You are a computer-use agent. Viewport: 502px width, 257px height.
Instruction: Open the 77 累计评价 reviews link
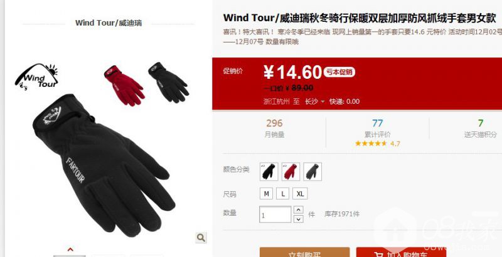tap(378, 129)
